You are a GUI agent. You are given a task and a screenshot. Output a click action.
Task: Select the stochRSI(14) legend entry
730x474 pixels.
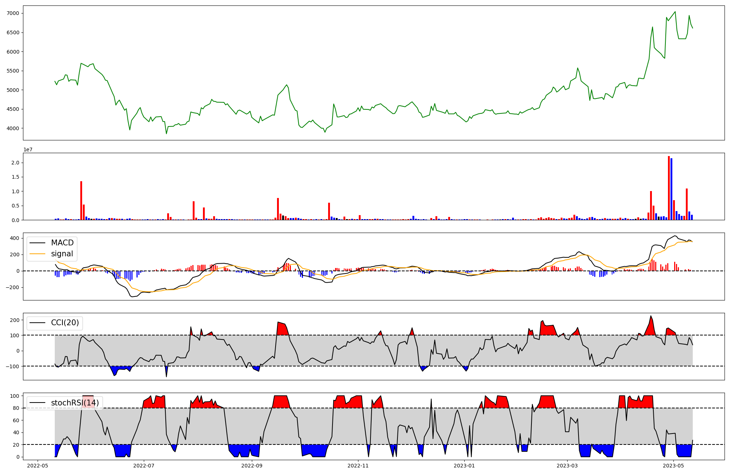click(75, 403)
